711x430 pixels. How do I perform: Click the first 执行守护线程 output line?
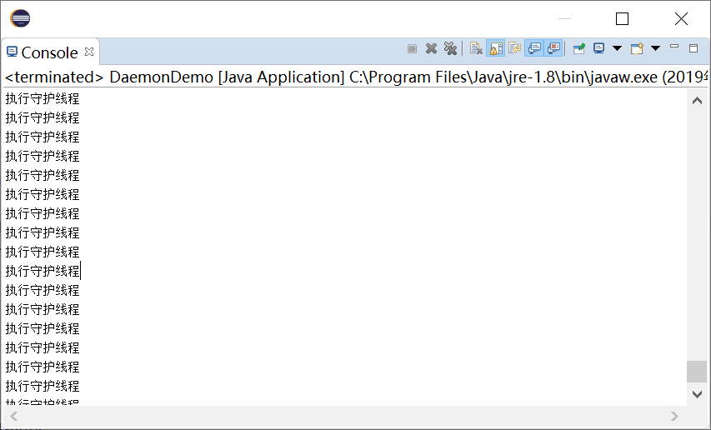tap(43, 98)
